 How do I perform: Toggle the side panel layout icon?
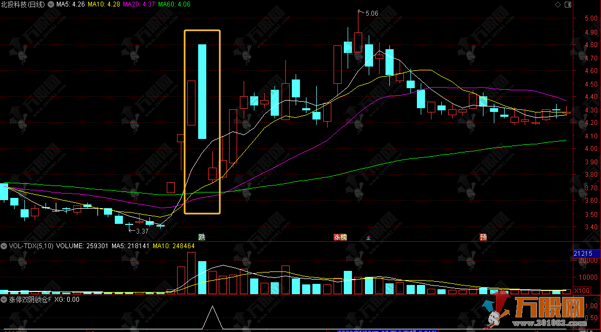[x=567, y=4]
